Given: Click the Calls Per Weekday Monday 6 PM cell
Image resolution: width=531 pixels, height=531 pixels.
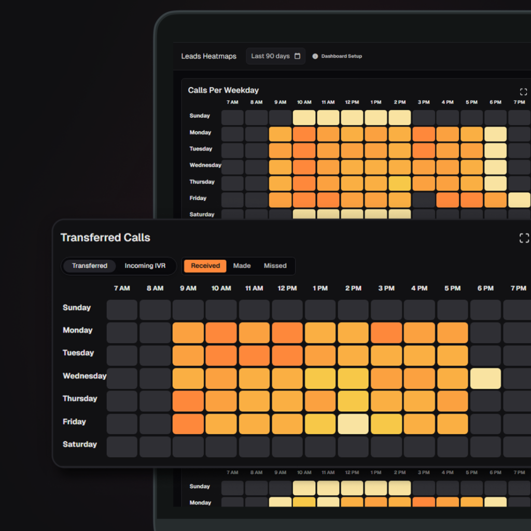Looking at the screenshot, I should click(495, 134).
